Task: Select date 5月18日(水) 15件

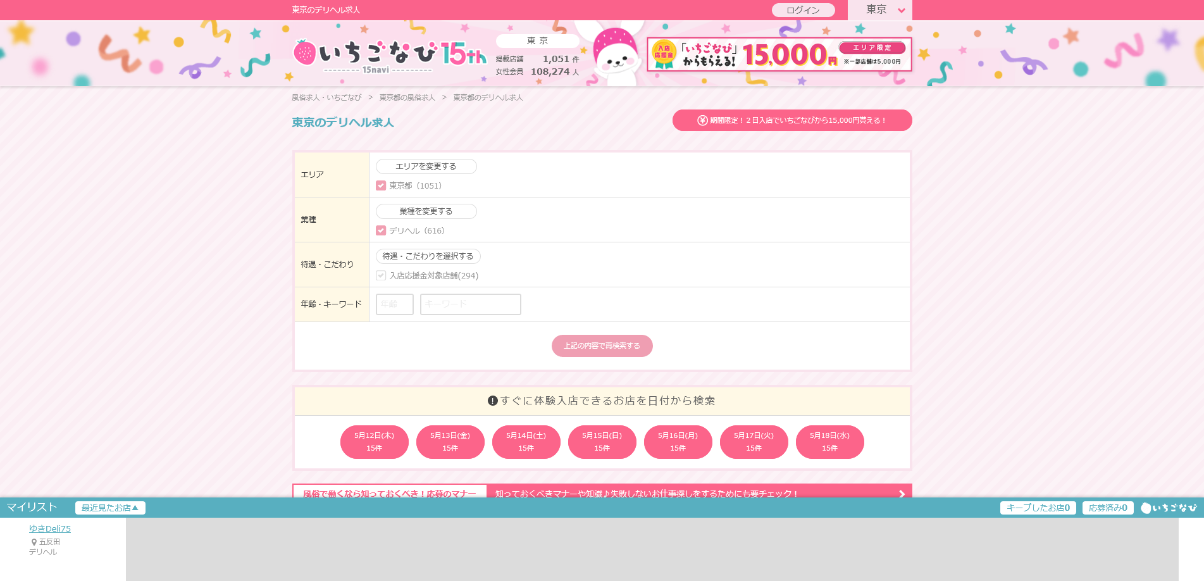Action: [830, 442]
